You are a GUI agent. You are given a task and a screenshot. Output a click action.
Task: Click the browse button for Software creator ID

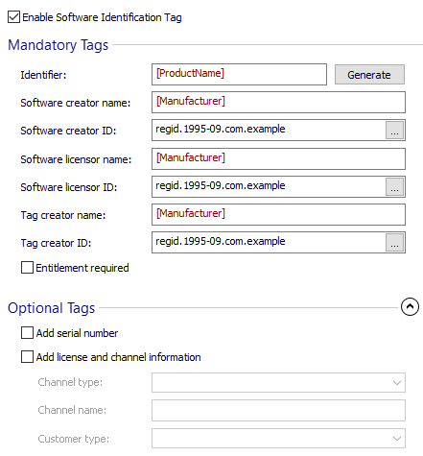[x=394, y=131]
